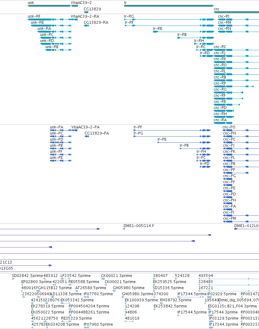The height and width of the screenshot is (329, 259).
Task: Select transcript unk-RB label
Action: pyautogui.click(x=52, y=47)
